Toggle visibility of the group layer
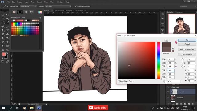Image resolution: width=197 pixels, height=111 pixels. click(168, 87)
